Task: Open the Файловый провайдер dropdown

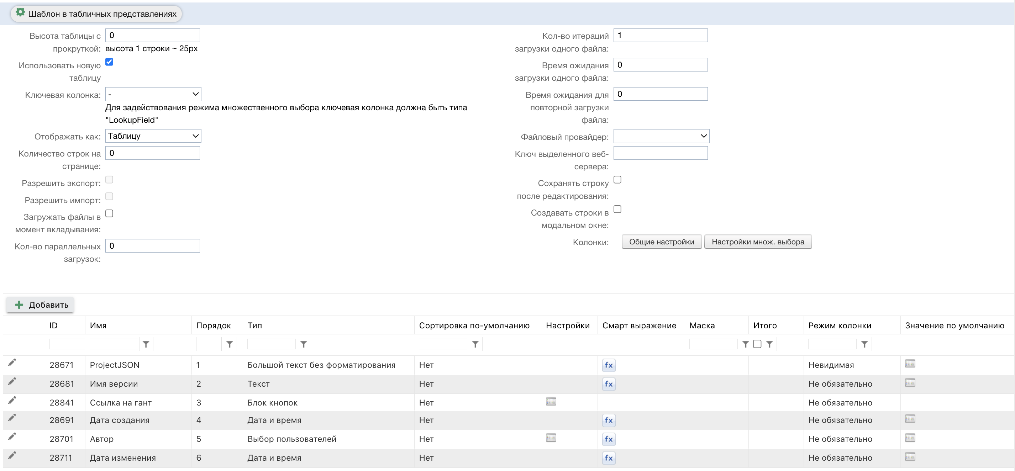Action: coord(662,136)
